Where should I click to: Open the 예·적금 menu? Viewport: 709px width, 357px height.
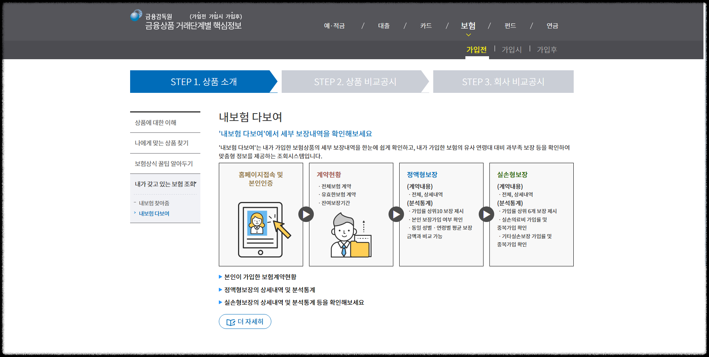(x=334, y=26)
